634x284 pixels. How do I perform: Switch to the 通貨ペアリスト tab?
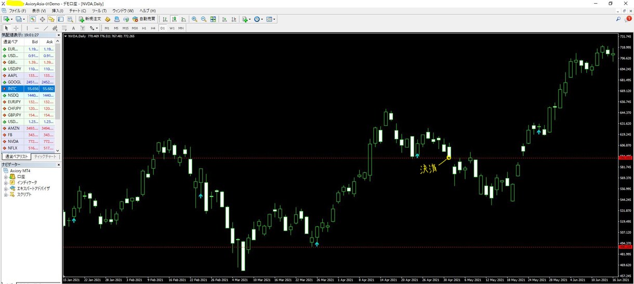point(16,156)
